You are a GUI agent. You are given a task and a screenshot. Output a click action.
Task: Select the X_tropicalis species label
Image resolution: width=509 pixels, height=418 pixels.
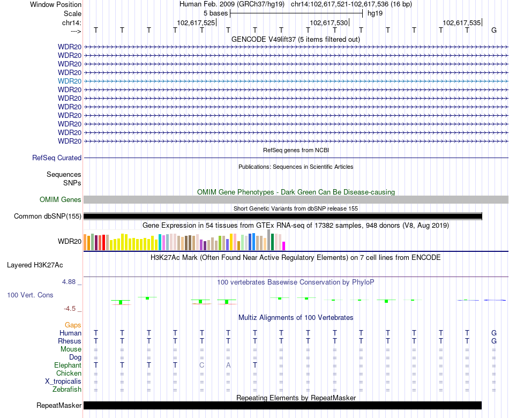point(63,382)
